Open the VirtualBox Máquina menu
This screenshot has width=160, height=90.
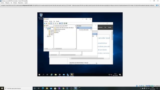click(x=7, y=3)
